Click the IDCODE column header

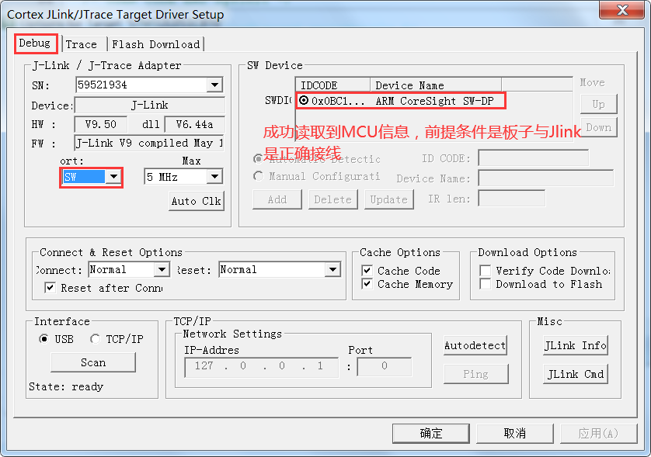332,85
